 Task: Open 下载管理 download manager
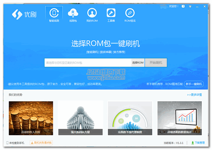point(198,143)
